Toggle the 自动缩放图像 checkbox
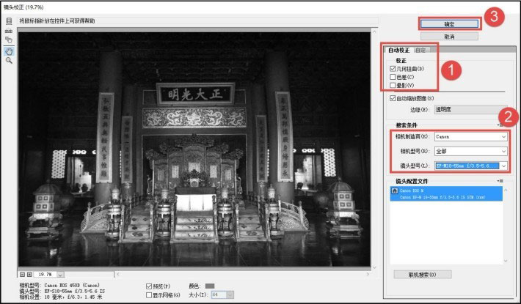This screenshot has width=521, height=304. point(393,98)
